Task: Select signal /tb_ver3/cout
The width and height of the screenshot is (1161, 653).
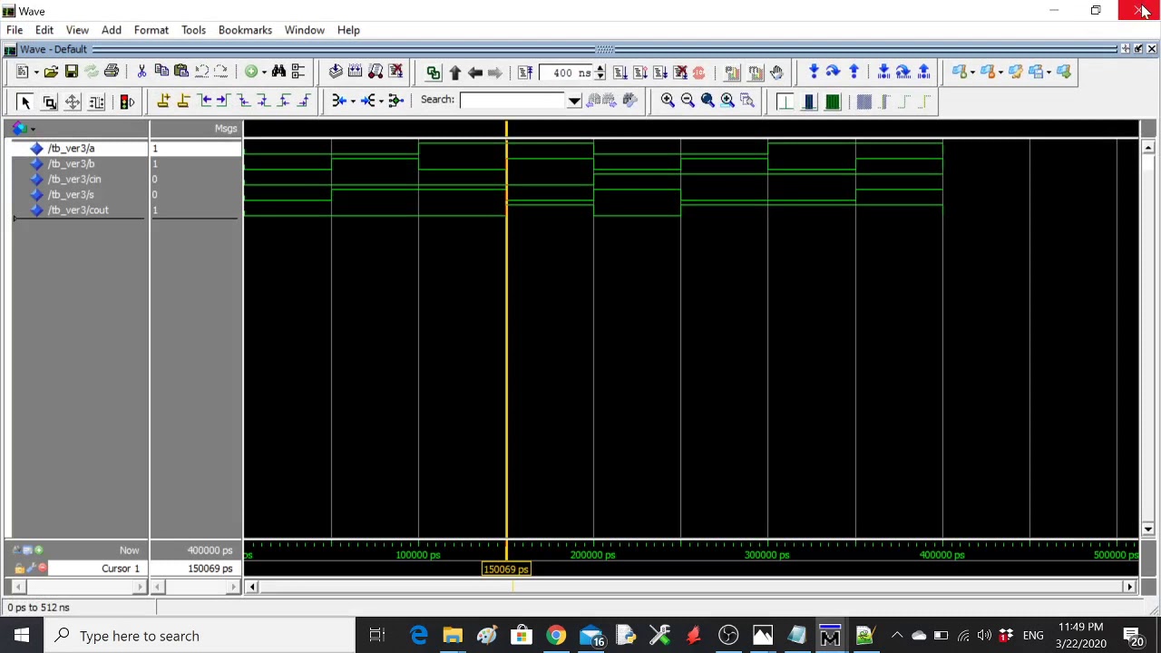Action: pos(78,210)
